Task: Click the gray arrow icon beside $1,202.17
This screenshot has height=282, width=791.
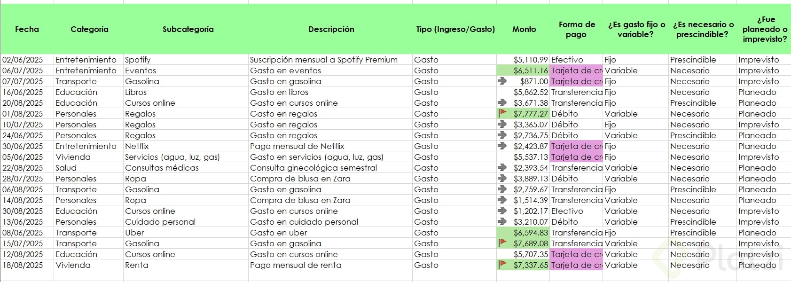Action: point(502,211)
